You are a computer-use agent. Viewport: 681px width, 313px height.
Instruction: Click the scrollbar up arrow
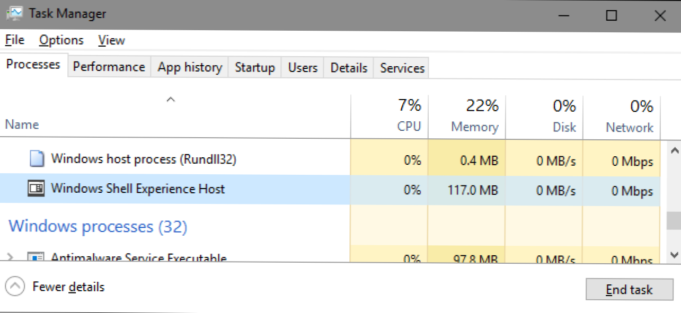[674, 150]
